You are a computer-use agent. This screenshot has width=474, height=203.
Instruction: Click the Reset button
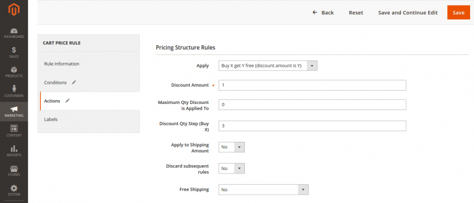tap(356, 13)
